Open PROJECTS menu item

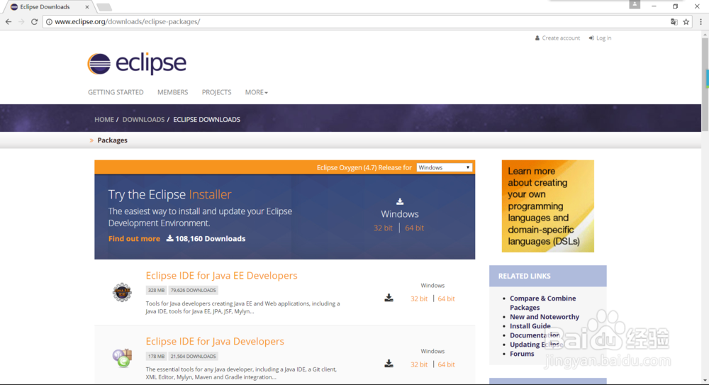(216, 92)
